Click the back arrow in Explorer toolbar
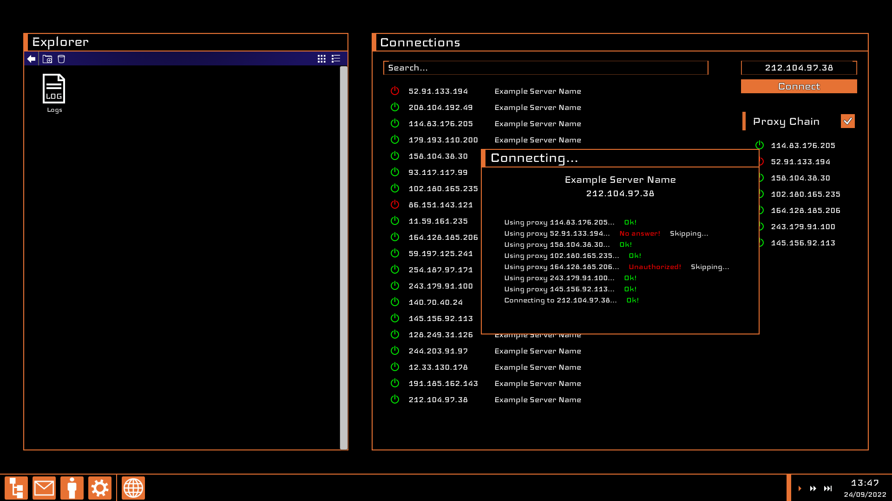 tap(31, 59)
